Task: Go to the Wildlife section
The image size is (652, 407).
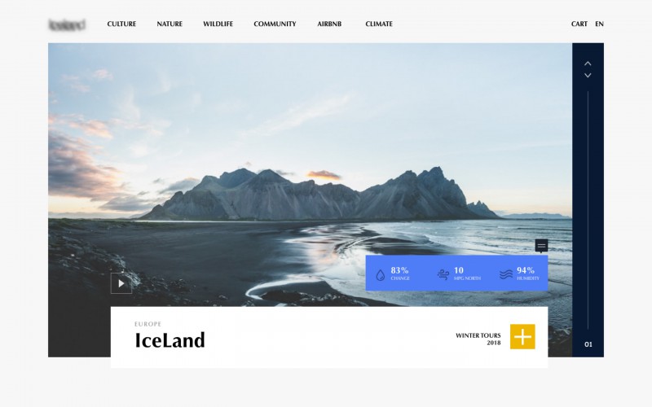Action: click(x=218, y=24)
